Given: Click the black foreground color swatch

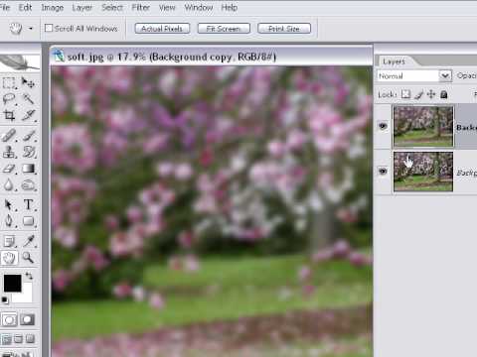Looking at the screenshot, I should 12,283.
